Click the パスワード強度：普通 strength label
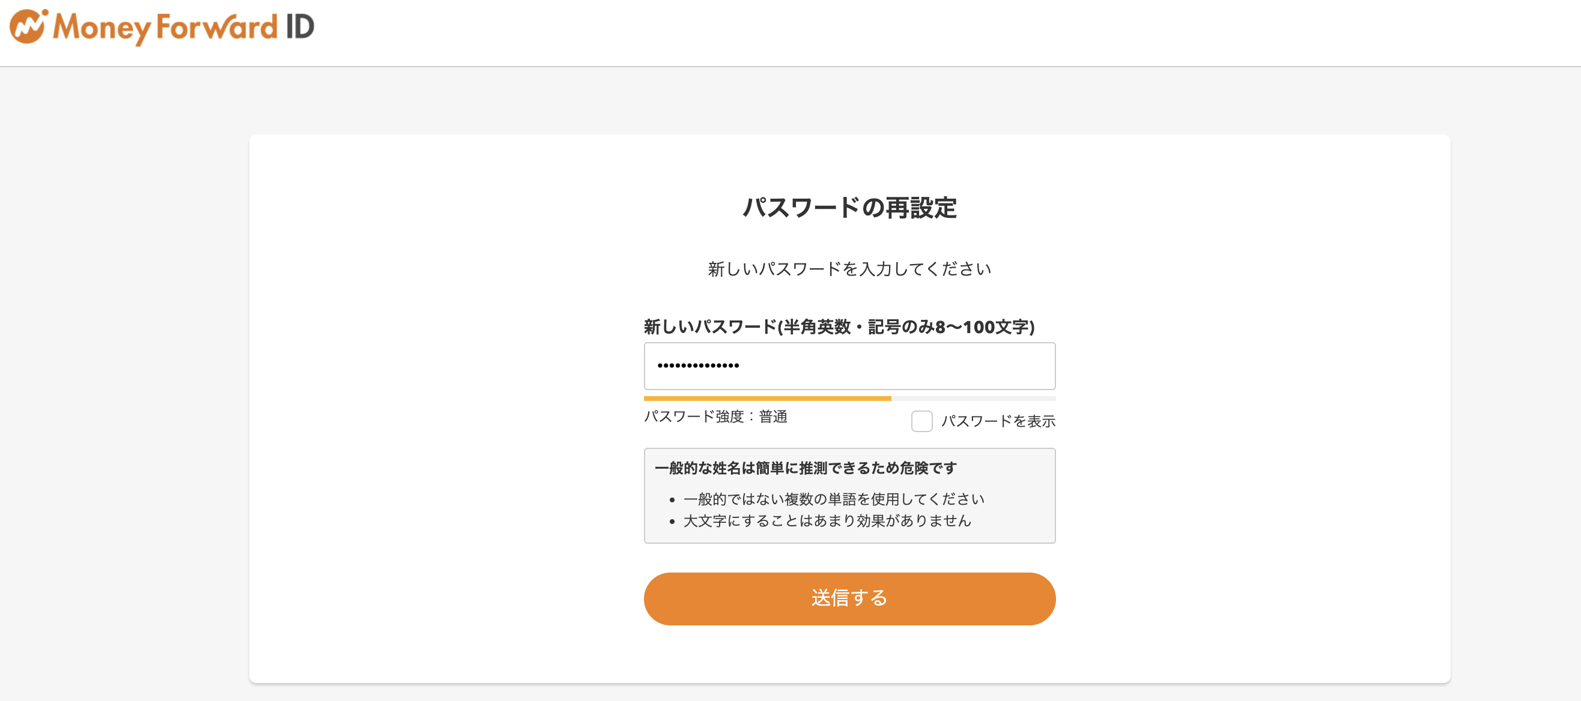1581x701 pixels. (x=715, y=417)
